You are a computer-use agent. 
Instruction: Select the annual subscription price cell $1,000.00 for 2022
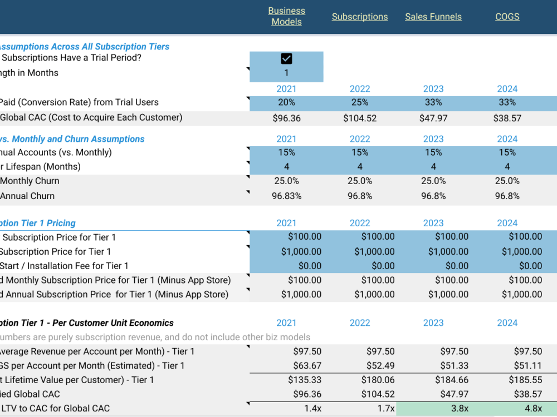click(x=360, y=251)
